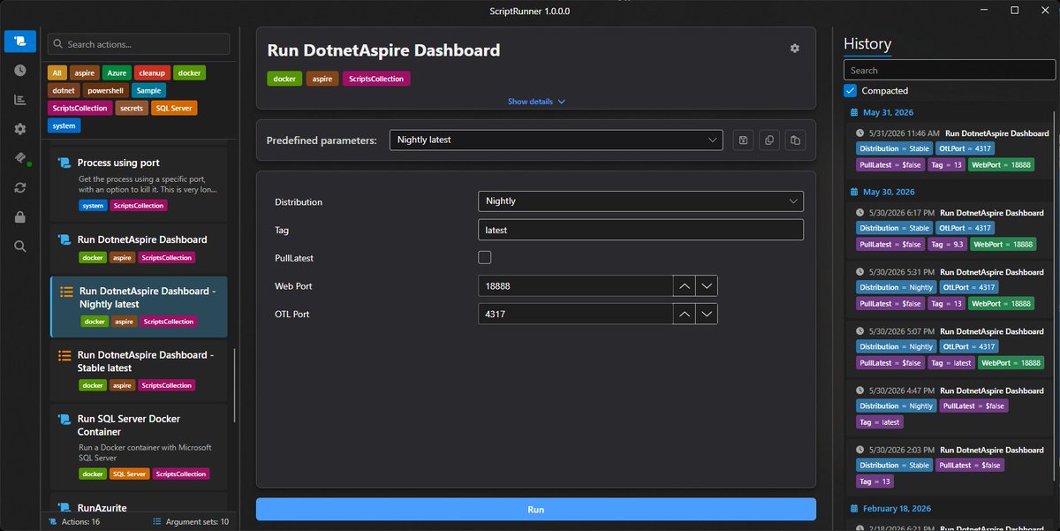Expand Show details chevron
Image resolution: width=1060 pixels, height=531 pixels.
[561, 102]
